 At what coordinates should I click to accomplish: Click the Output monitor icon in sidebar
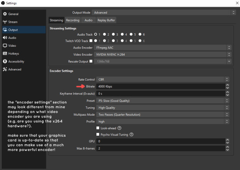[5, 30]
